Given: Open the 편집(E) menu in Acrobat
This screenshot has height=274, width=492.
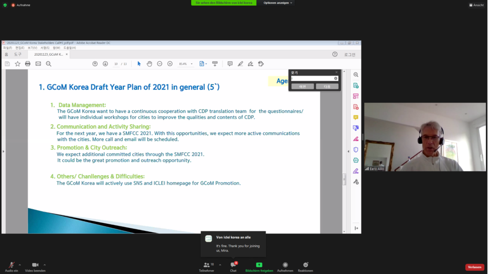Looking at the screenshot, I should pos(20,48).
